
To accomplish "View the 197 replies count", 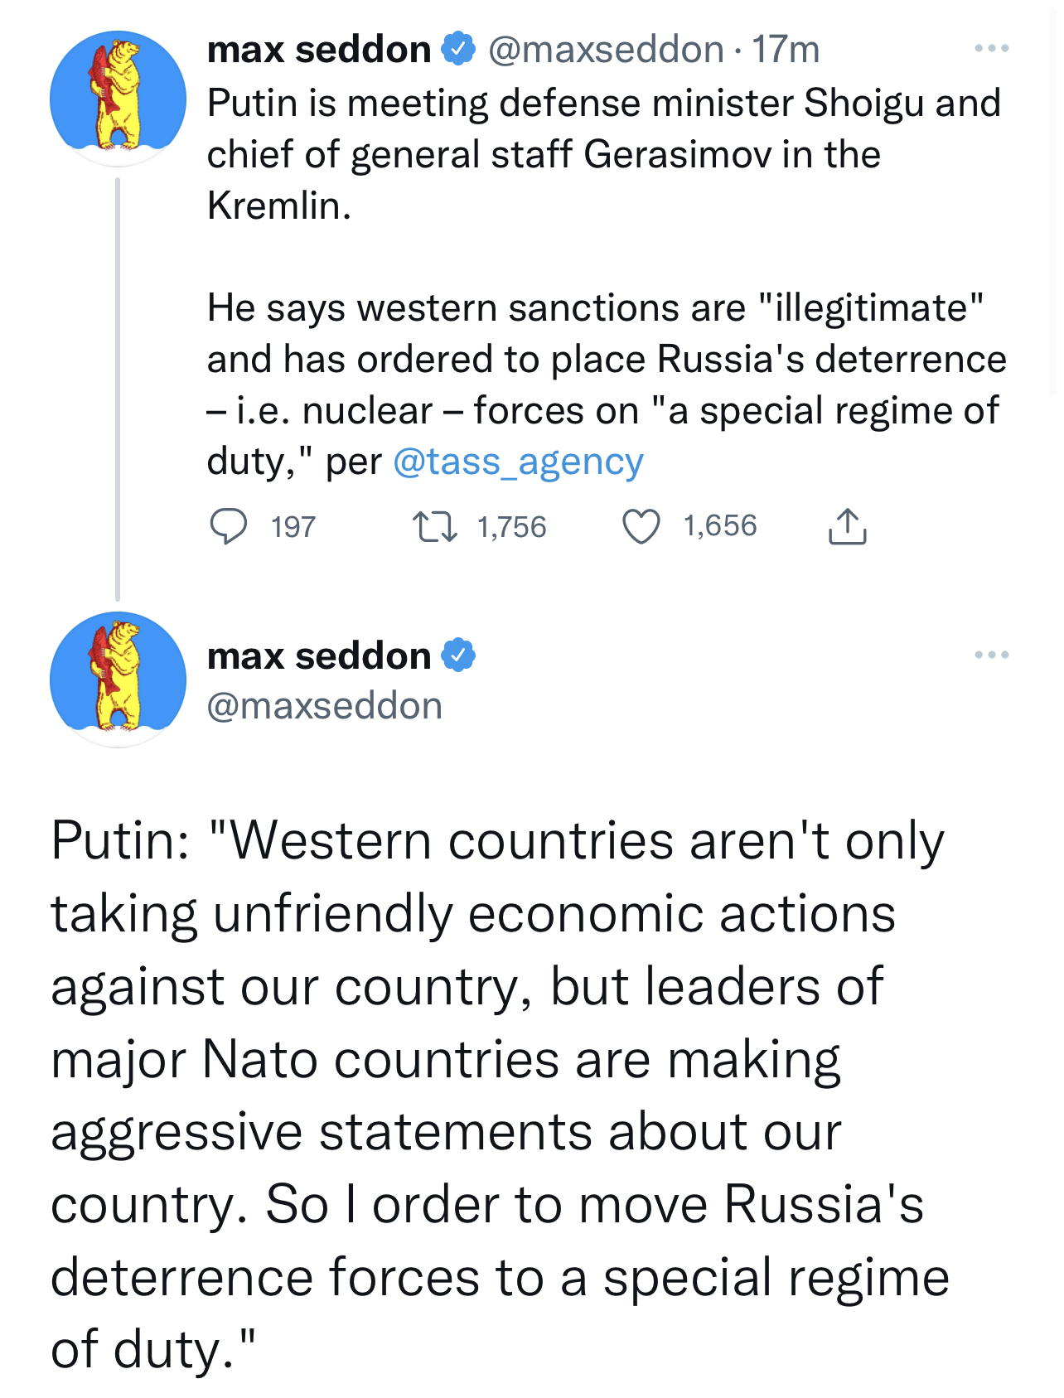I will point(293,527).
